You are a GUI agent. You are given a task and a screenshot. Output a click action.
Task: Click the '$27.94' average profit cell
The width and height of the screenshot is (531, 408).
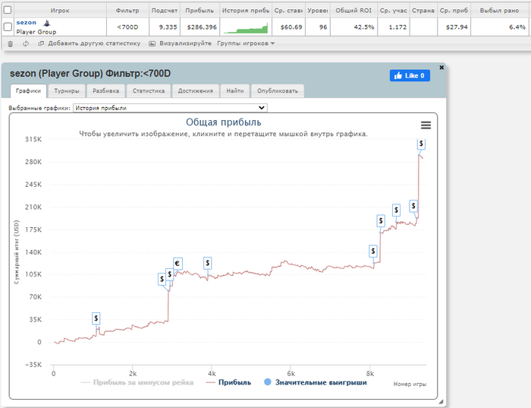point(454,27)
